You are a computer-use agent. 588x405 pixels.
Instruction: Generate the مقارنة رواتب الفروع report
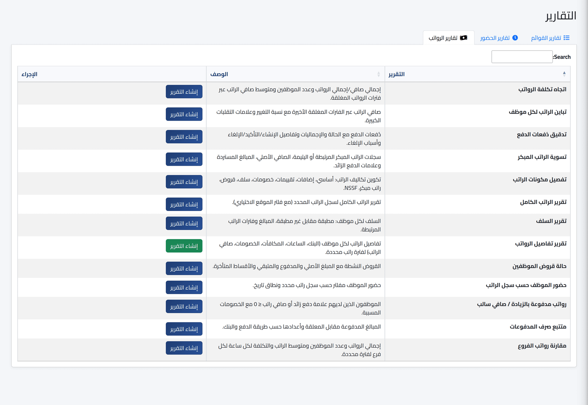click(x=184, y=348)
